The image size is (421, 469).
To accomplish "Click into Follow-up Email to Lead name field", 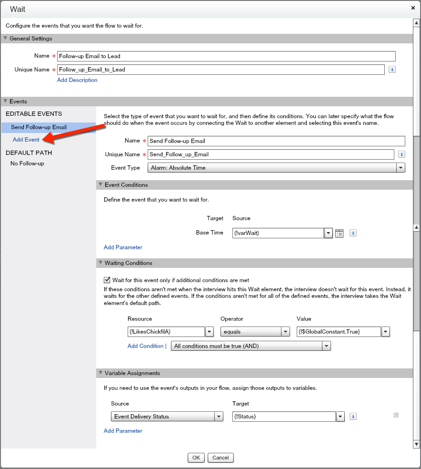I will (226, 56).
